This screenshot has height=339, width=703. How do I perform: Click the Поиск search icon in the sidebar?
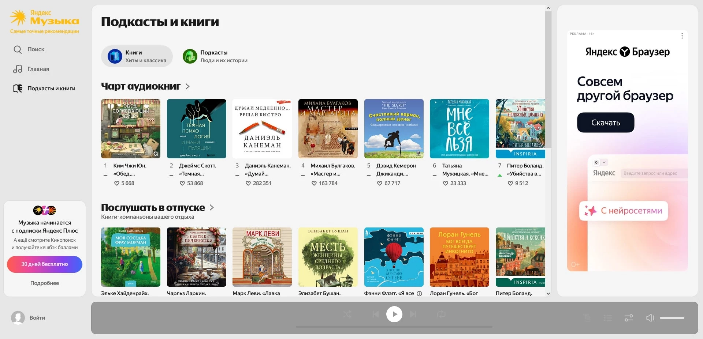tap(18, 49)
